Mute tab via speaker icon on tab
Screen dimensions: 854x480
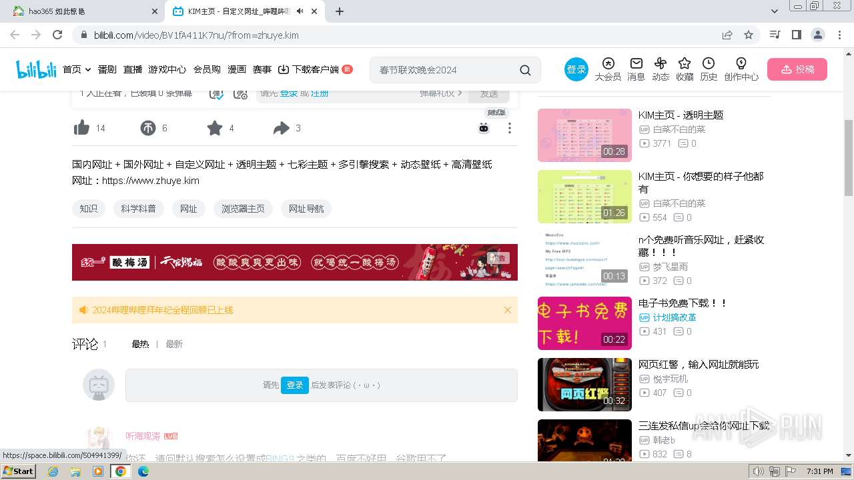click(300, 11)
